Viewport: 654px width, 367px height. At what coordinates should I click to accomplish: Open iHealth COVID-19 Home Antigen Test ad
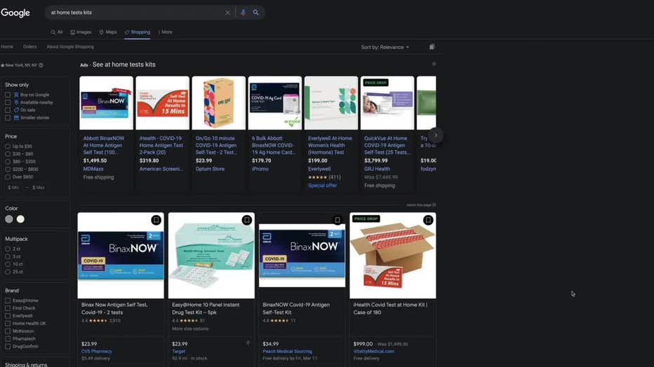(161, 145)
